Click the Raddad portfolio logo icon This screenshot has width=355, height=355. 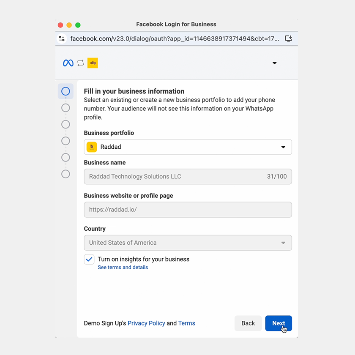(92, 147)
